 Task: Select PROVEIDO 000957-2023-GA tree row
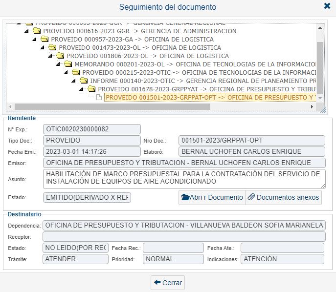tap(132, 40)
